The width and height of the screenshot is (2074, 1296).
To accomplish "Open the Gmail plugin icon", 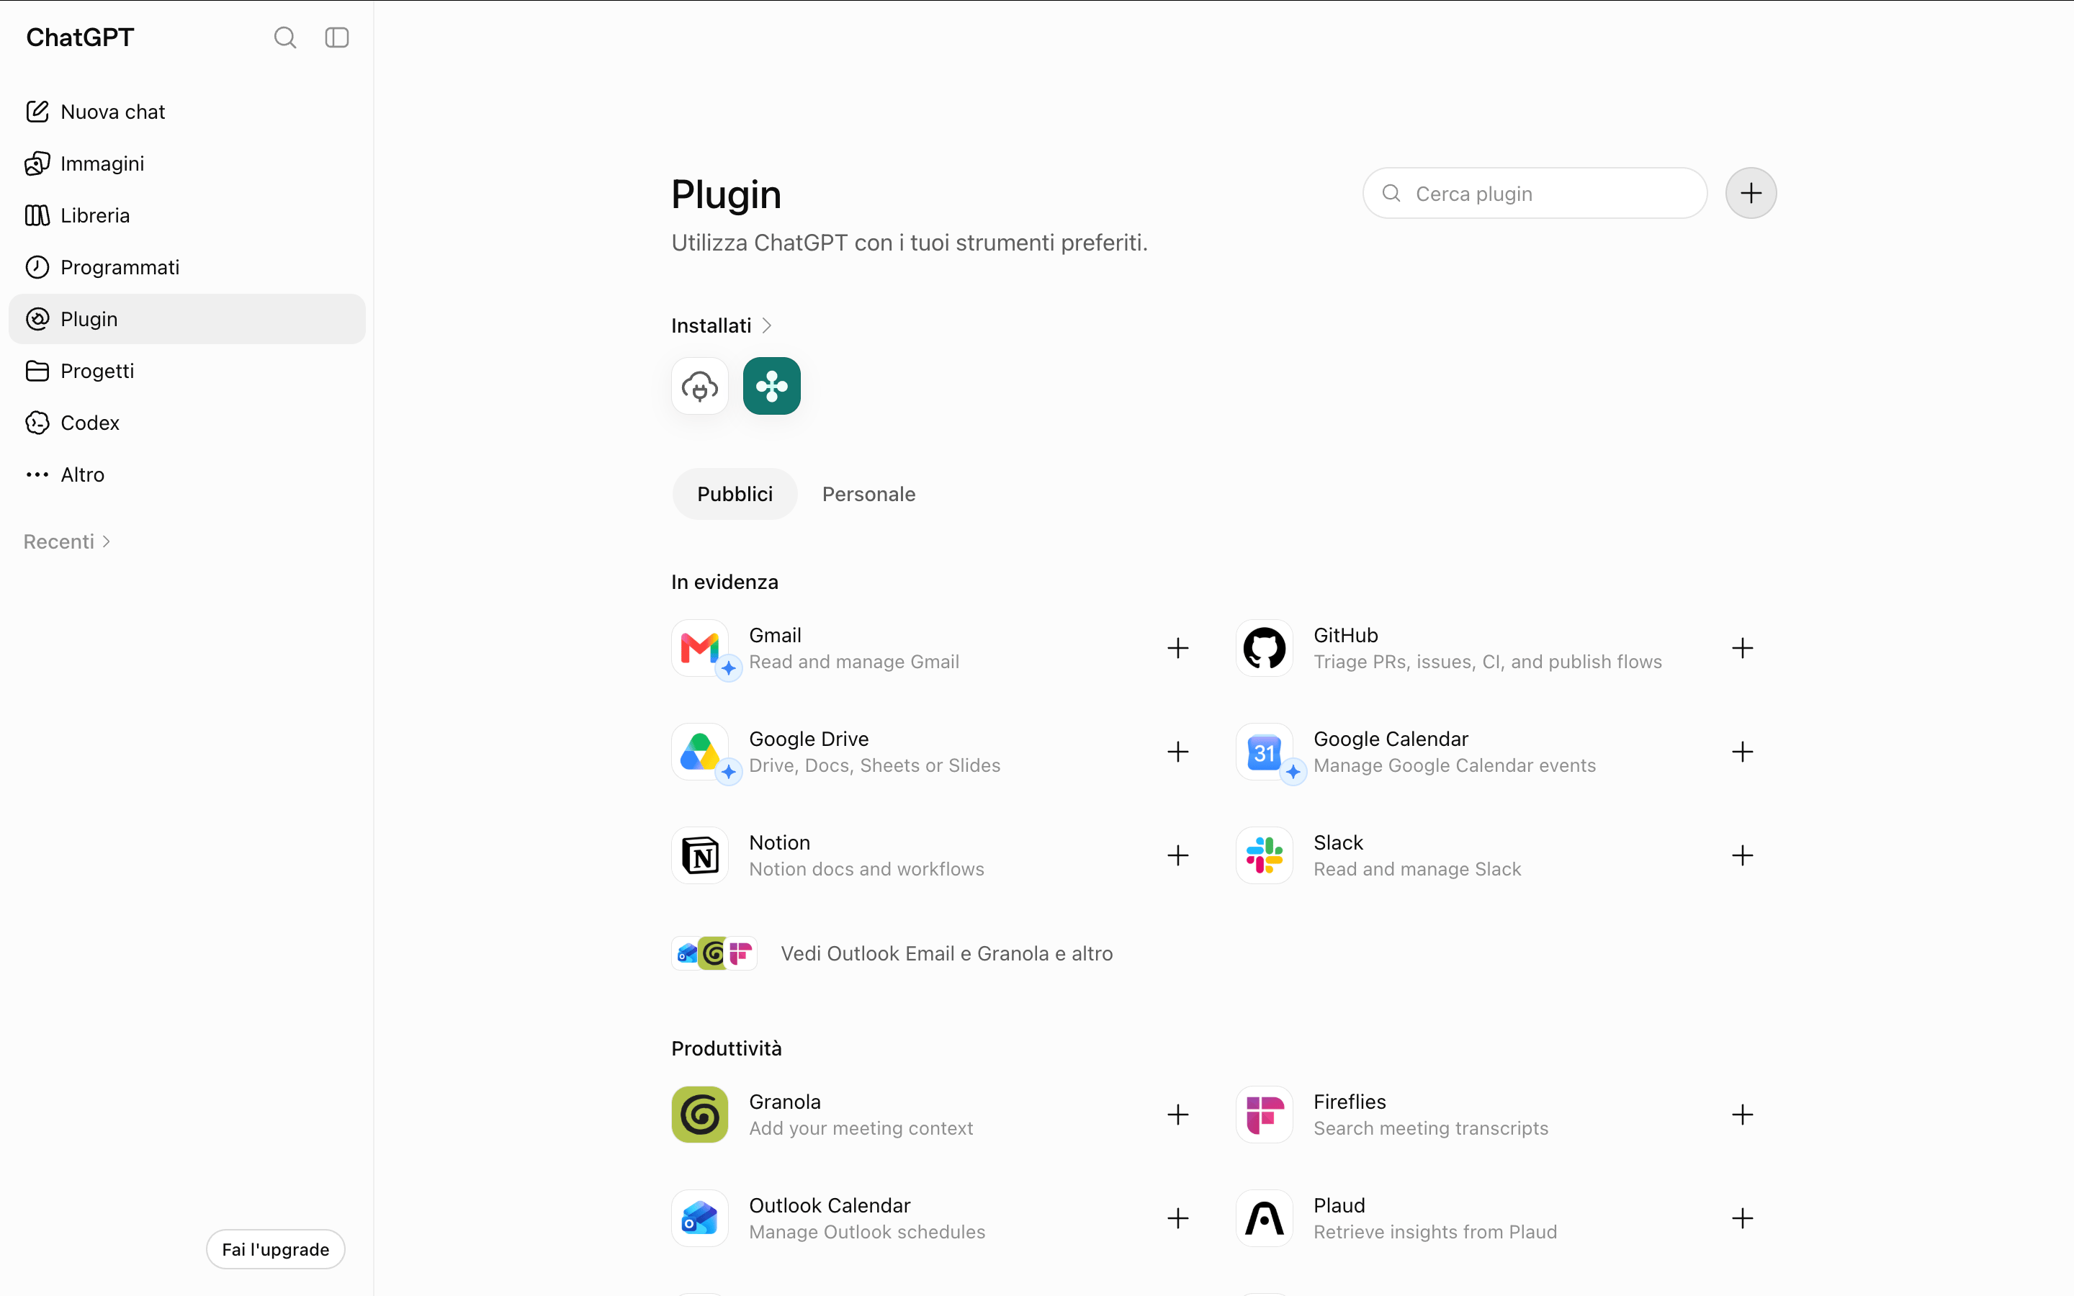I will [x=700, y=648].
